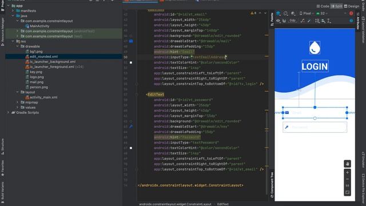366x206 pixels.
Task: Select the email field in preview
Action: click(315, 113)
